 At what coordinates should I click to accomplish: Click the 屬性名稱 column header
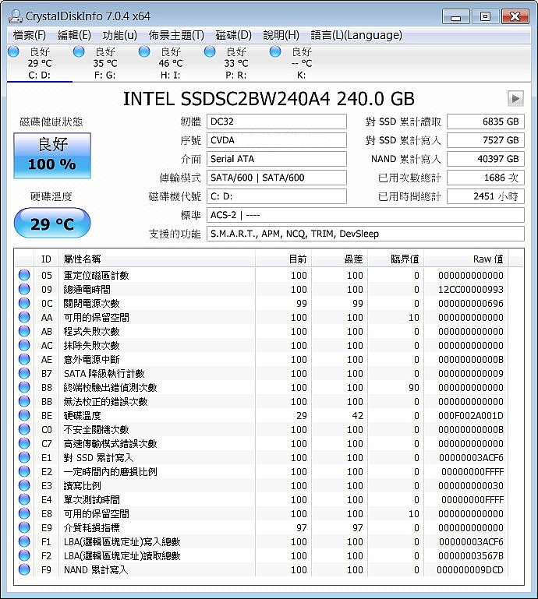point(157,259)
